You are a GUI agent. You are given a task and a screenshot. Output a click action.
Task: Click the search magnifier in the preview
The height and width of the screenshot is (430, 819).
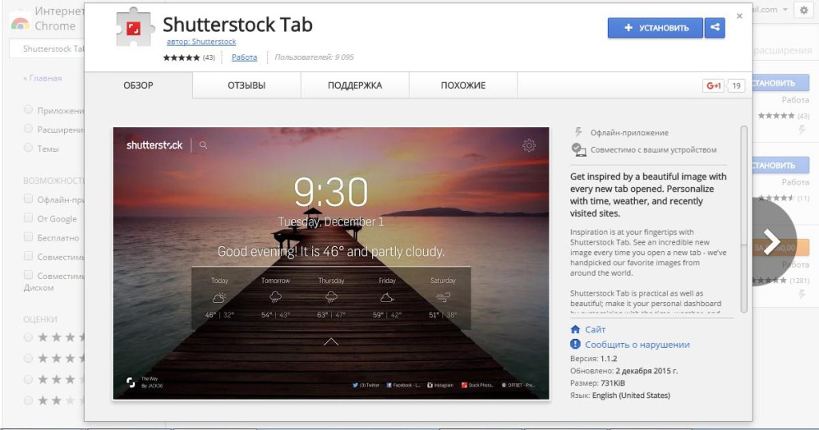203,145
